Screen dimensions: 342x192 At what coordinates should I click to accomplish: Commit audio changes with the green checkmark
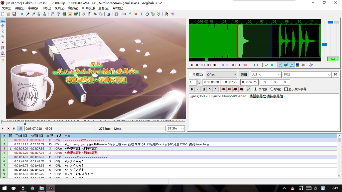tap(267, 65)
